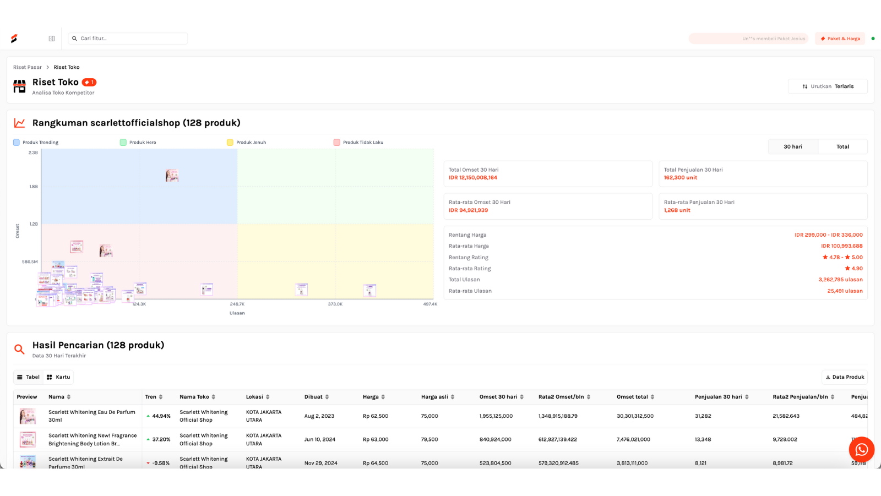Click the Total Penjualan 30 Hari card
881x496 pixels.
click(x=763, y=174)
